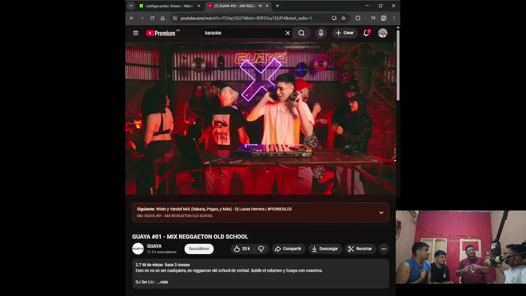This screenshot has height=296, width=526.
Task: Go forward in browser
Action: click(142, 18)
